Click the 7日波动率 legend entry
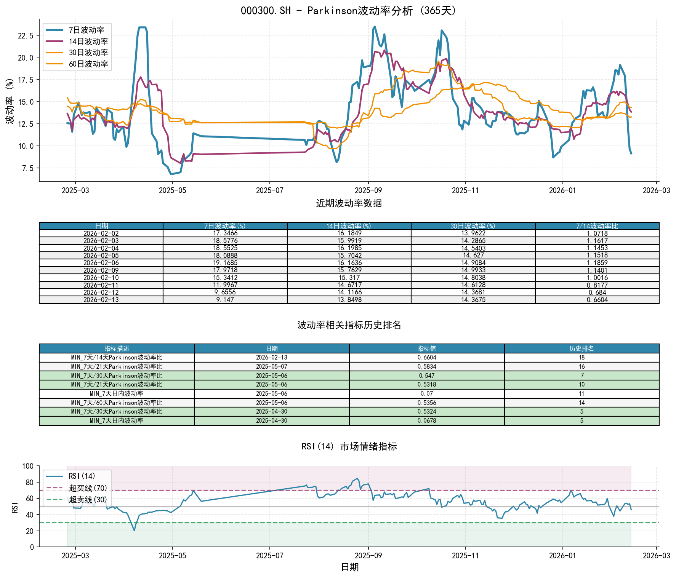 pos(86,30)
